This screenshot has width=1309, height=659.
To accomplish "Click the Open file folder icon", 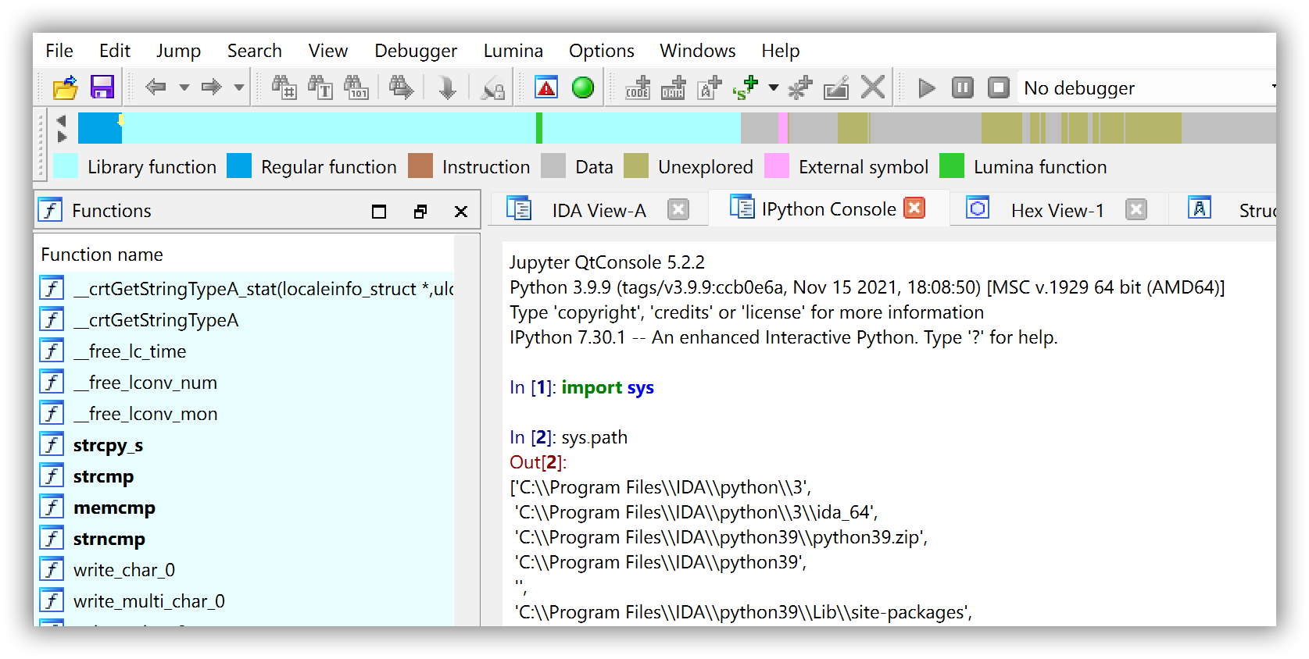I will [x=65, y=87].
